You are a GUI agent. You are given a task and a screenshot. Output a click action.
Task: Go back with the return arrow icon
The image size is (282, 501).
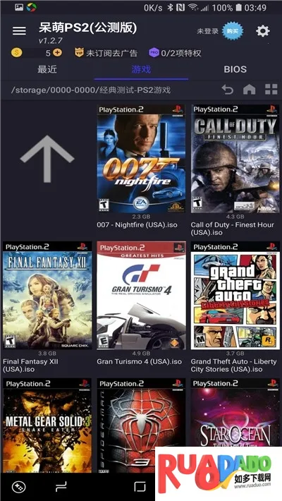(228, 90)
